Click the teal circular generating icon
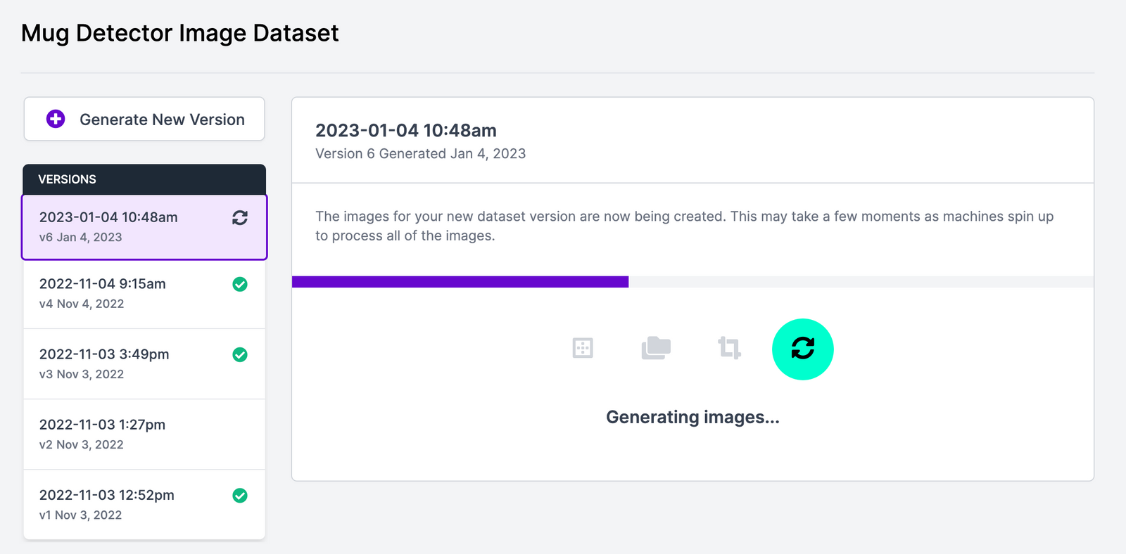 pos(803,349)
